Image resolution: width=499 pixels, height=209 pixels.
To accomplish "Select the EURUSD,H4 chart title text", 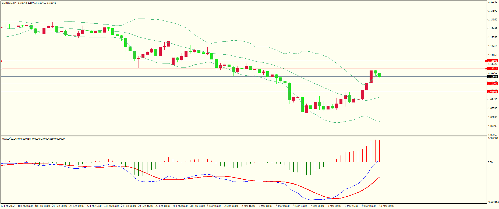I will click(x=9, y=3).
